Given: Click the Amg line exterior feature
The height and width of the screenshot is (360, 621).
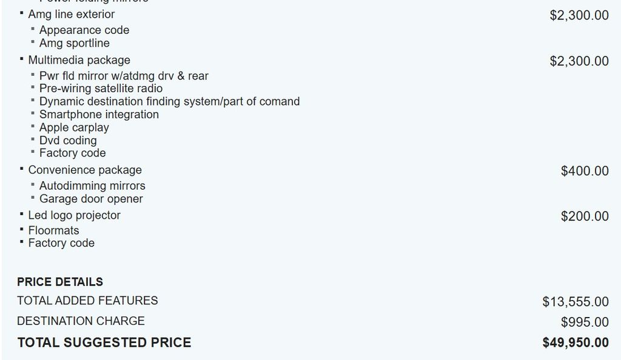Looking at the screenshot, I should point(71,14).
